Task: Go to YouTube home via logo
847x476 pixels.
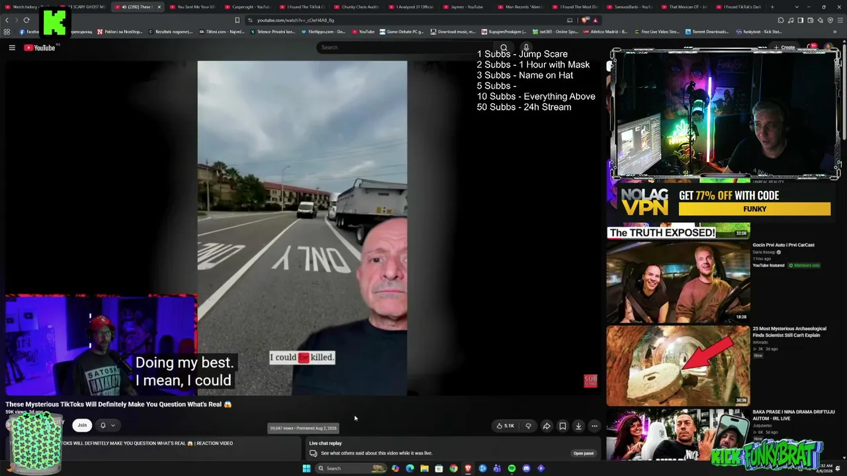Action: [x=40, y=48]
